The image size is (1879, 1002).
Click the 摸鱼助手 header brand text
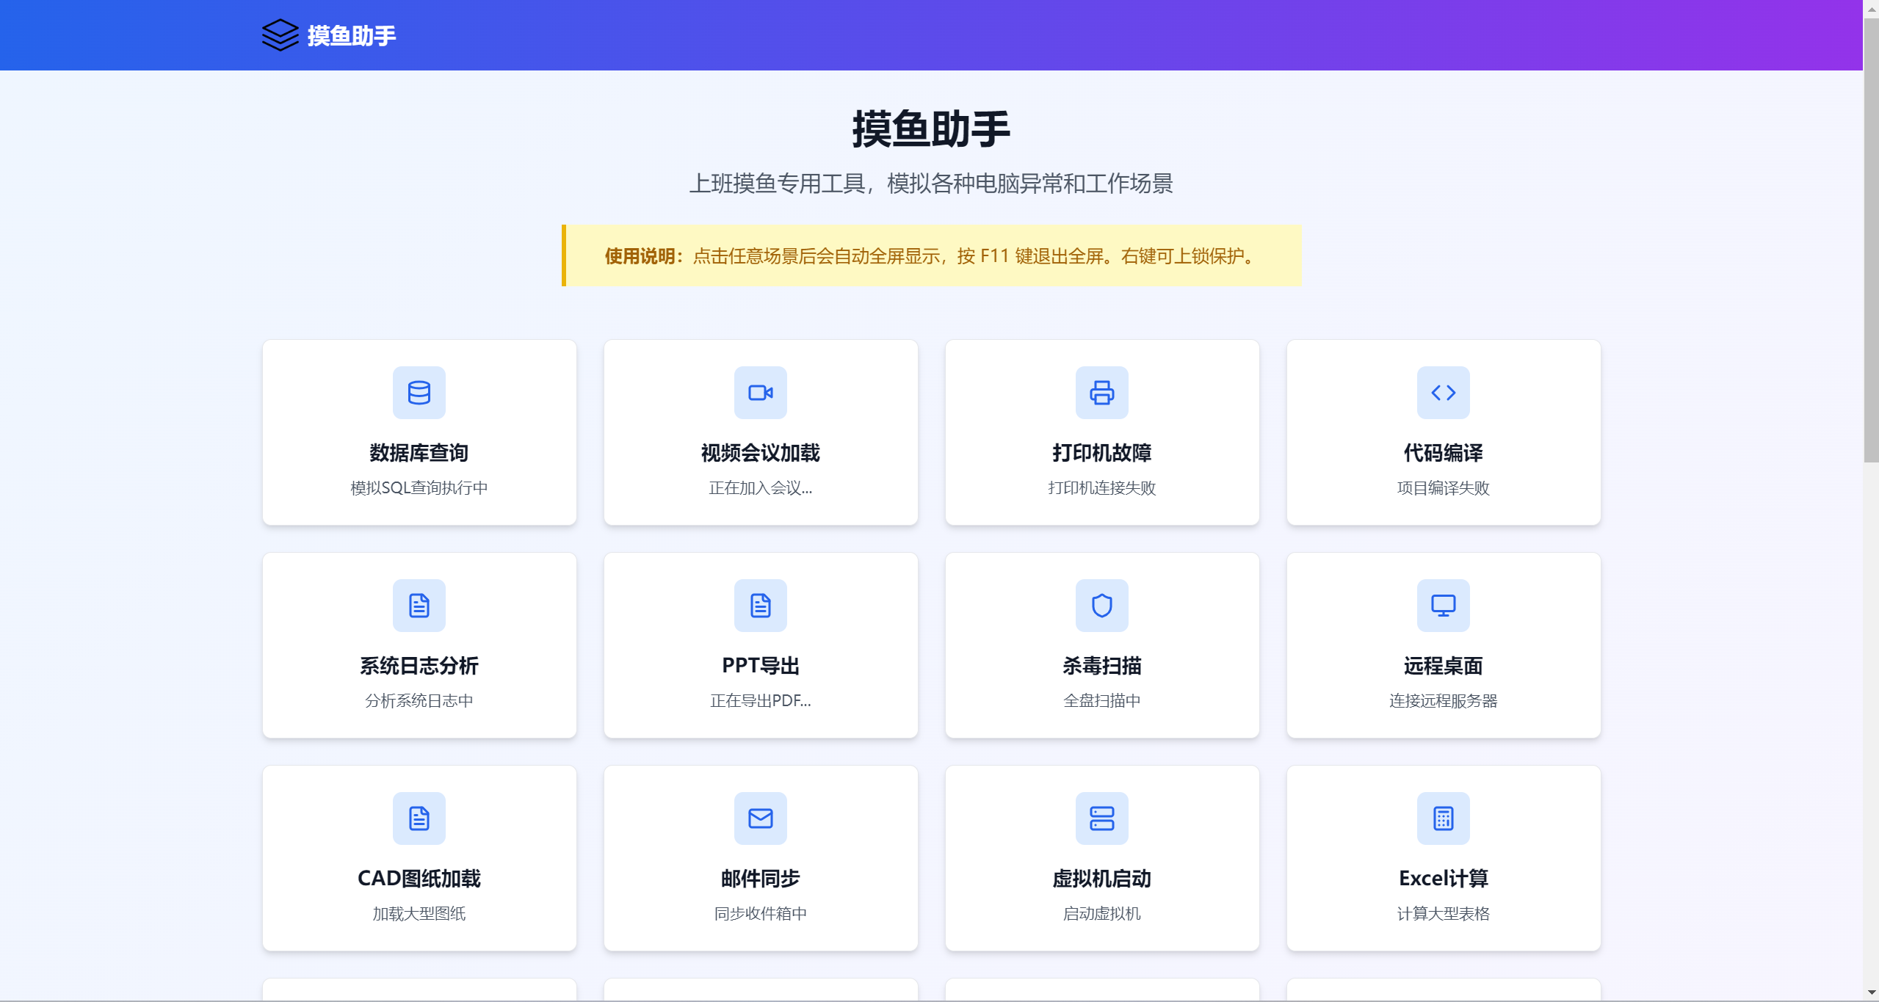pos(351,36)
